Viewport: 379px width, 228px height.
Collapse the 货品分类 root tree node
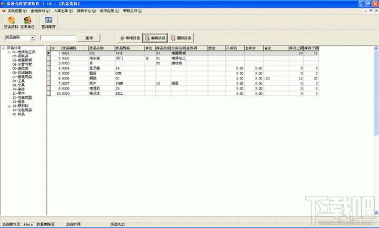point(3,48)
